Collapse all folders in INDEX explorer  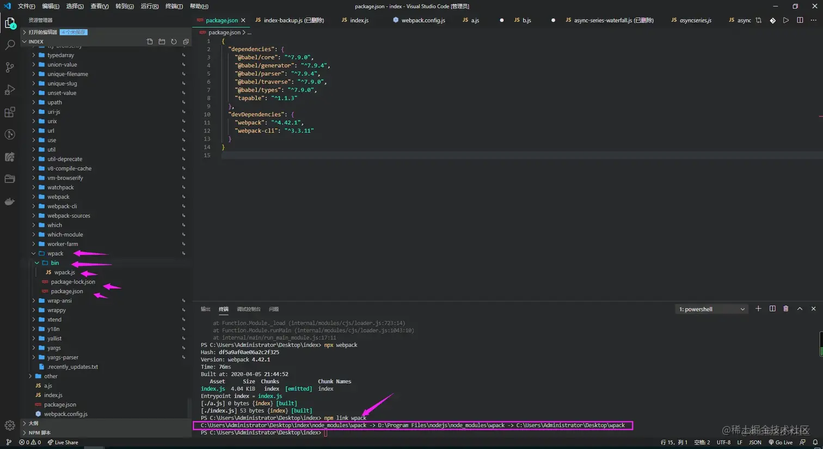186,41
